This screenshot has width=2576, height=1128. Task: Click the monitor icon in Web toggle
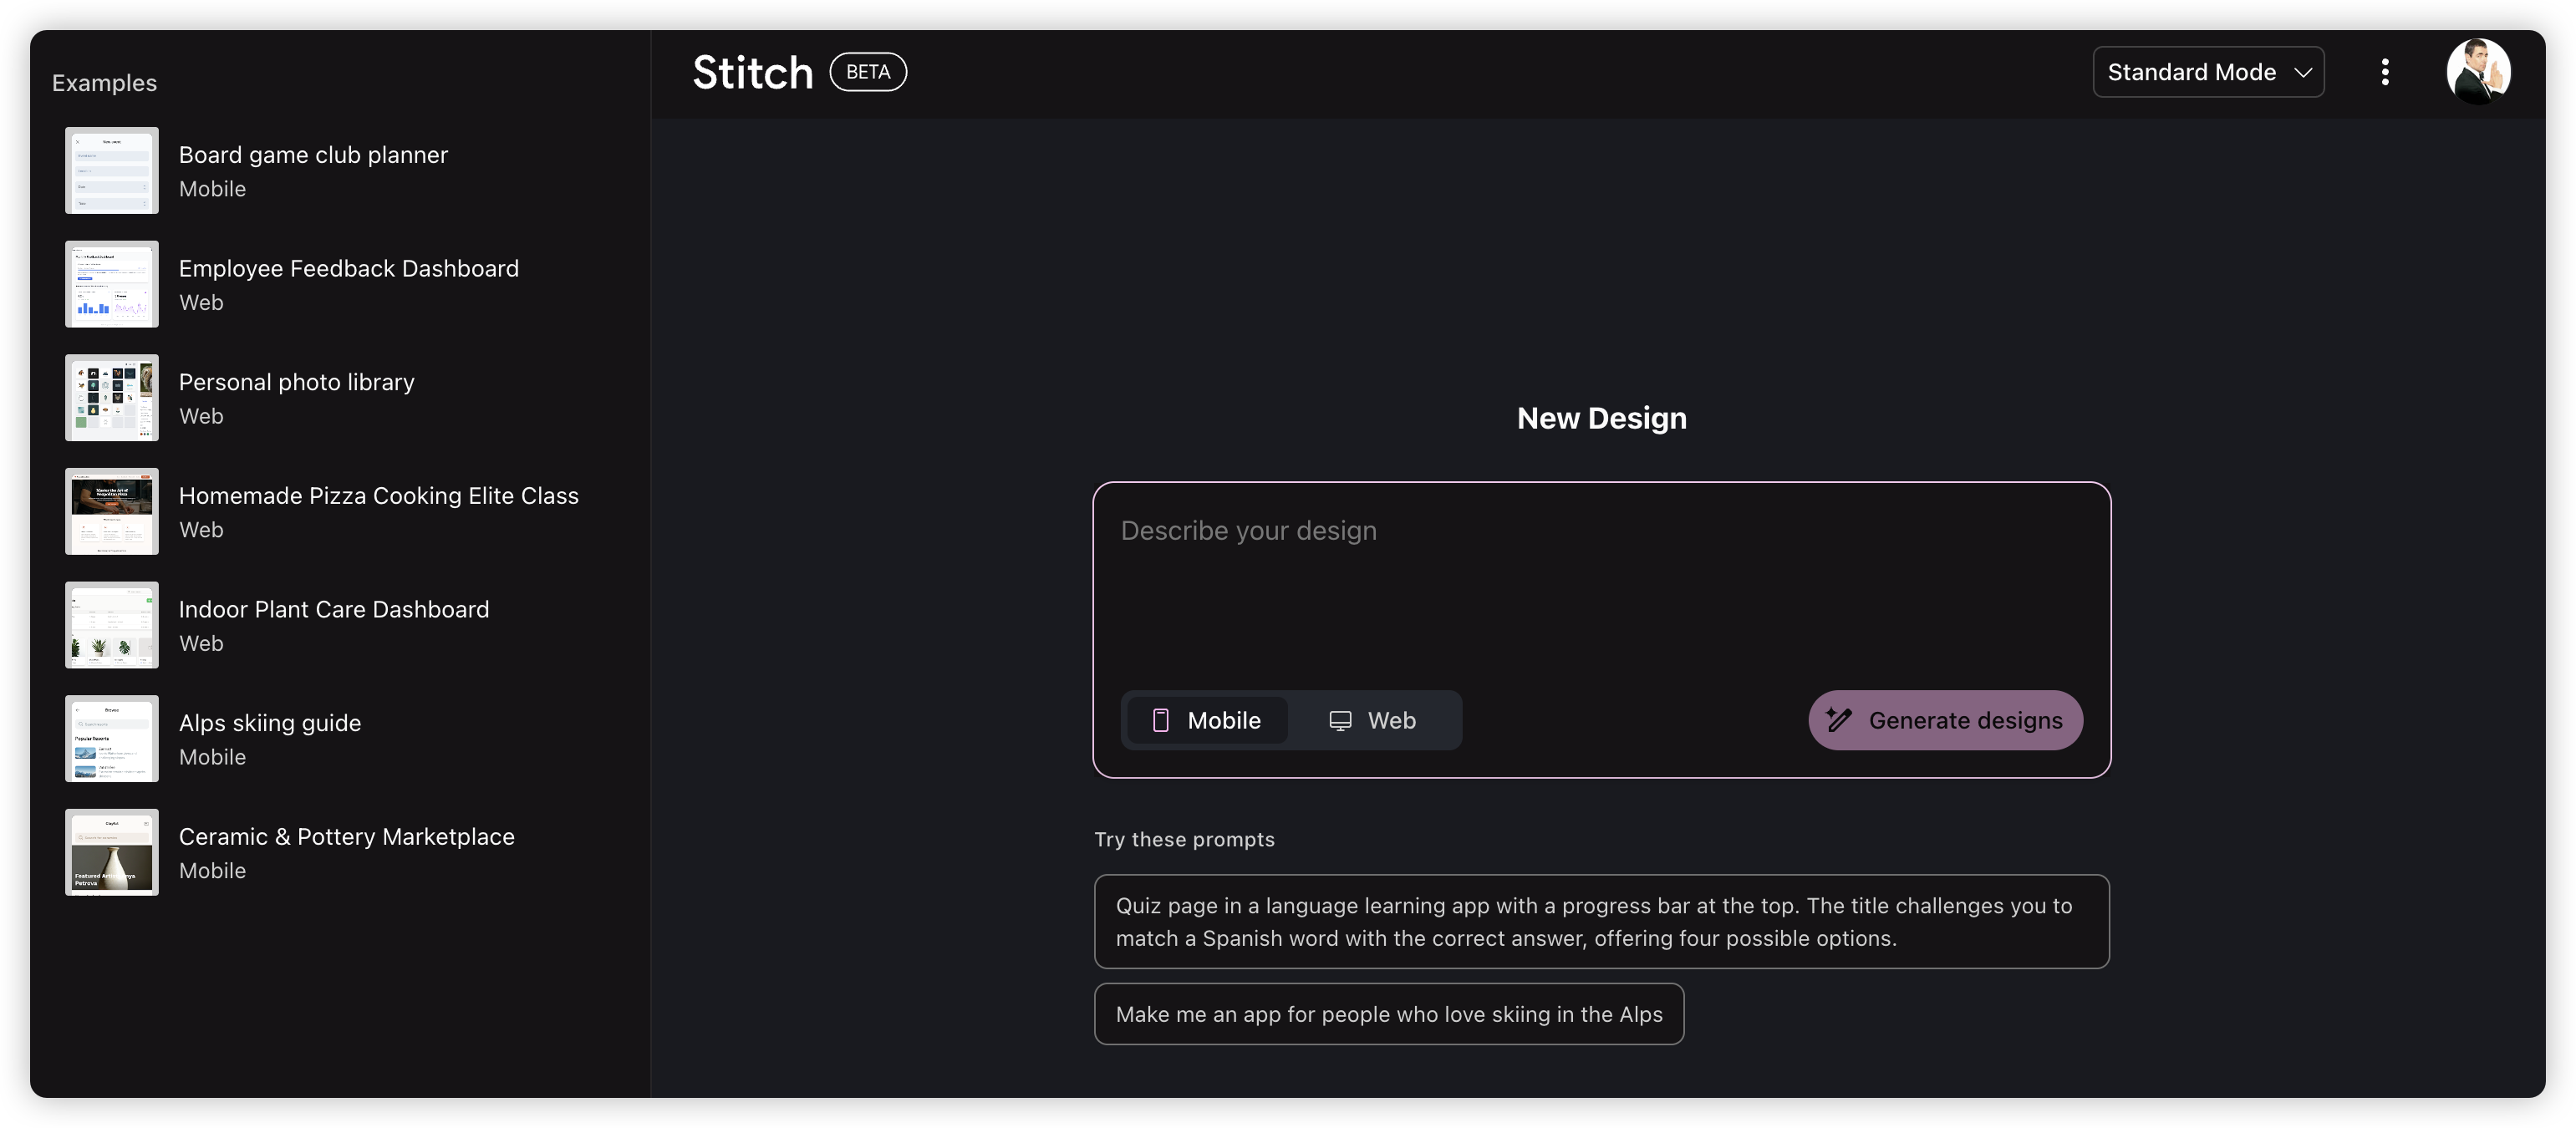tap(1340, 720)
